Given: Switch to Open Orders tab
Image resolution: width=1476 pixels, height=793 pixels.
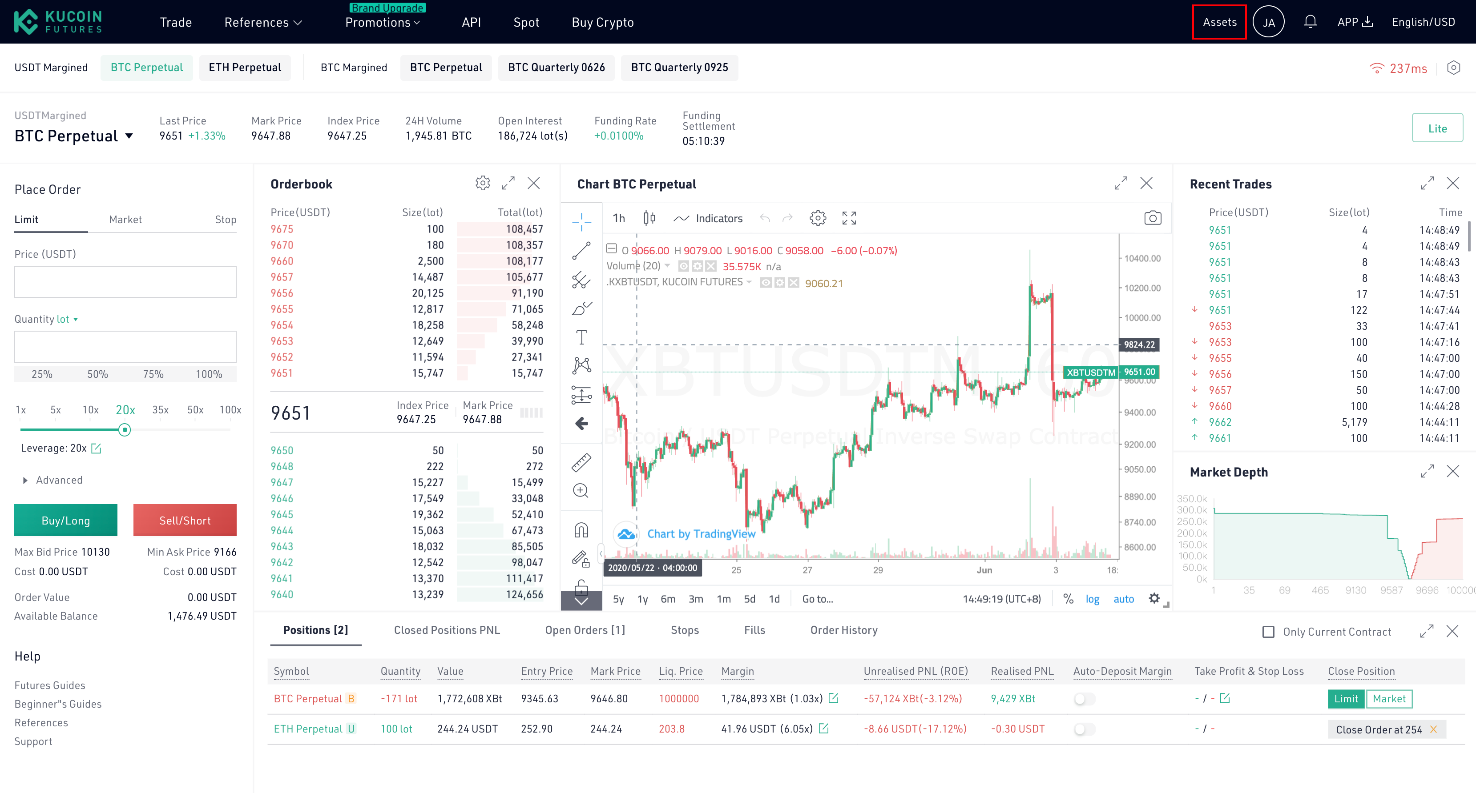Looking at the screenshot, I should coord(584,629).
